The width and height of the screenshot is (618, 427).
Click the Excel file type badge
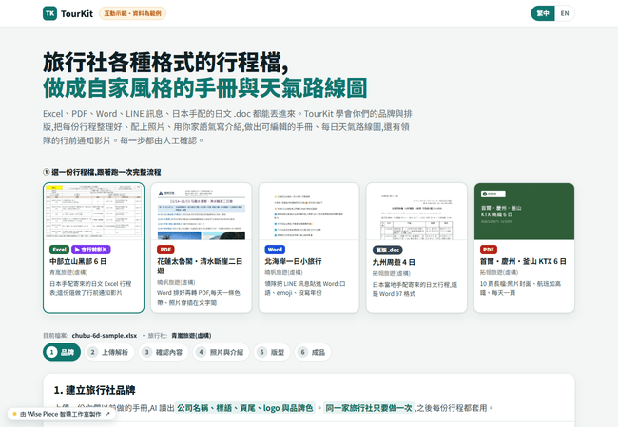tap(60, 250)
